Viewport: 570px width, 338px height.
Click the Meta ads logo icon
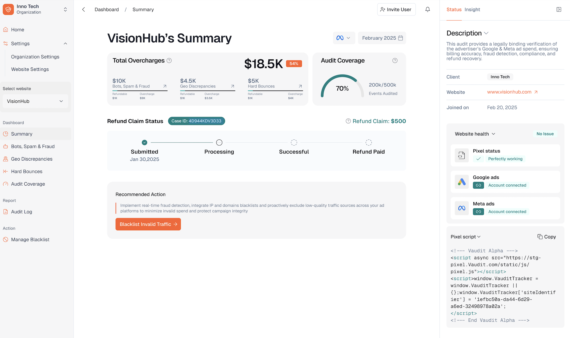point(462,208)
